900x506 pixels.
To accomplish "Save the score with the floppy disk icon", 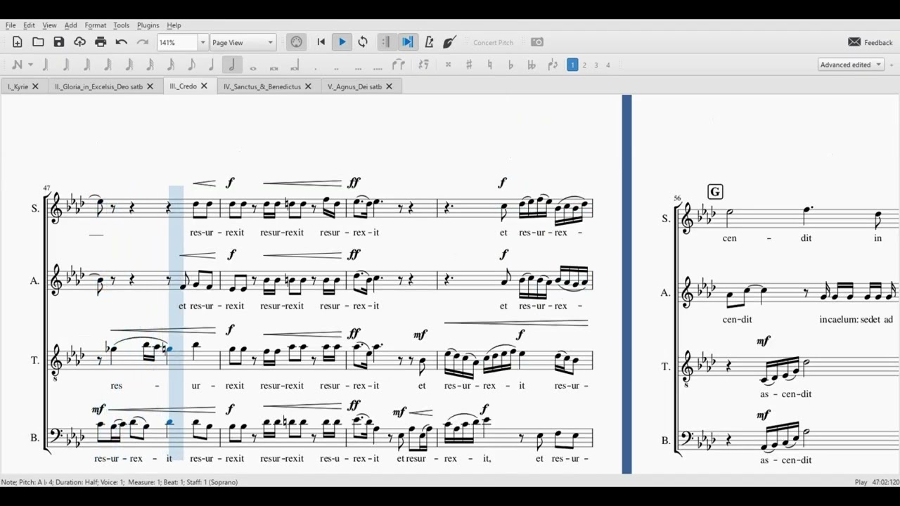I will tap(59, 42).
